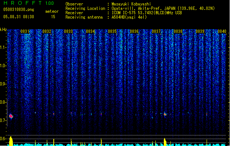The height and width of the screenshot is (146, 230).
Task: Click the 0832 time marker
Action: click(47, 31)
